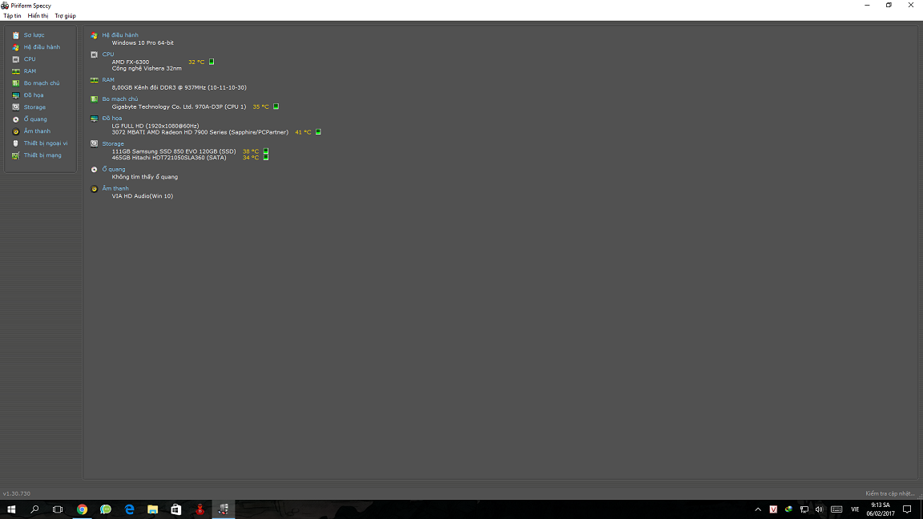The height and width of the screenshot is (519, 923).
Task: Click the volume speaker icon in system tray
Action: click(820, 509)
